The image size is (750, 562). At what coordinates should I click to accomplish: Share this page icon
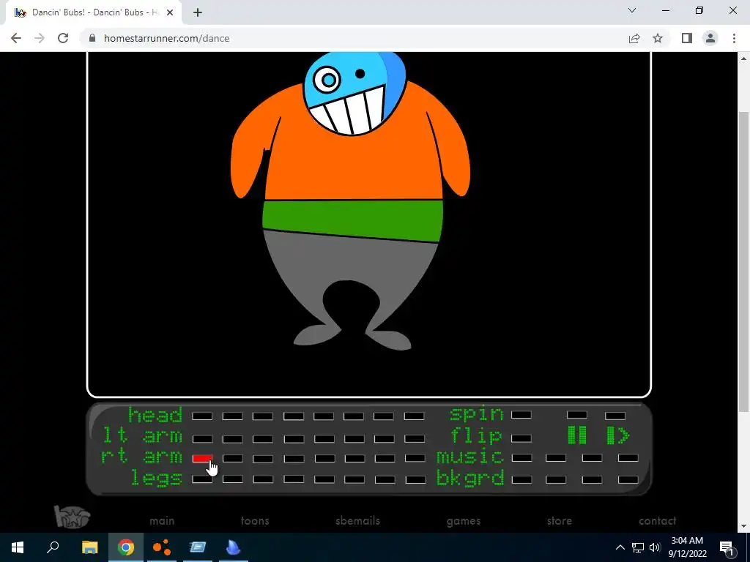tap(634, 38)
